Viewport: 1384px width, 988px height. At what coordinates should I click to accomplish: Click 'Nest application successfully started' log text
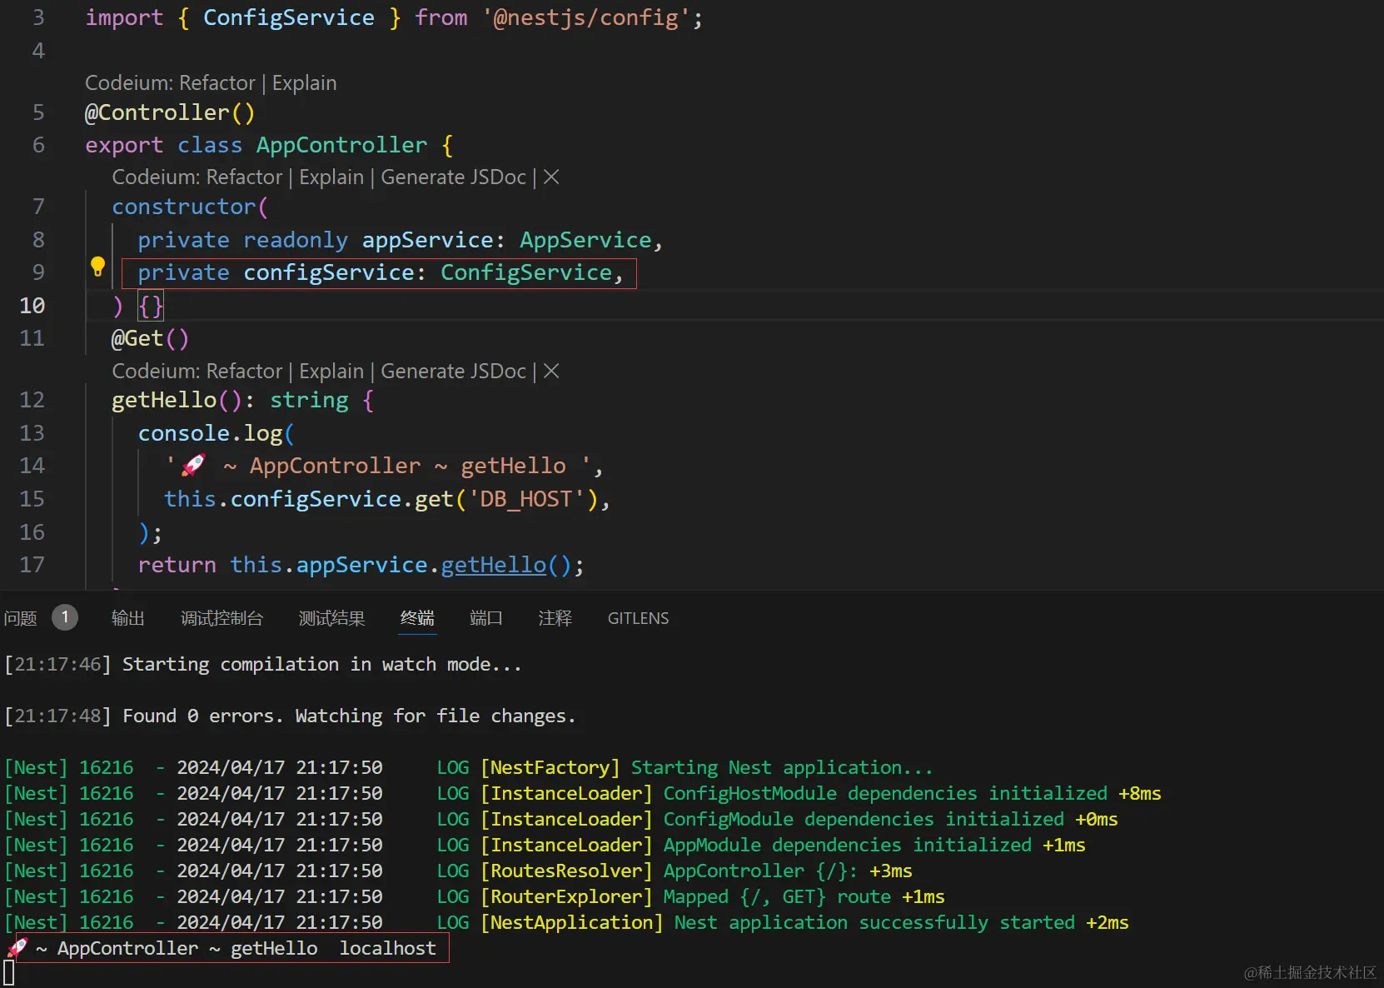[874, 923]
